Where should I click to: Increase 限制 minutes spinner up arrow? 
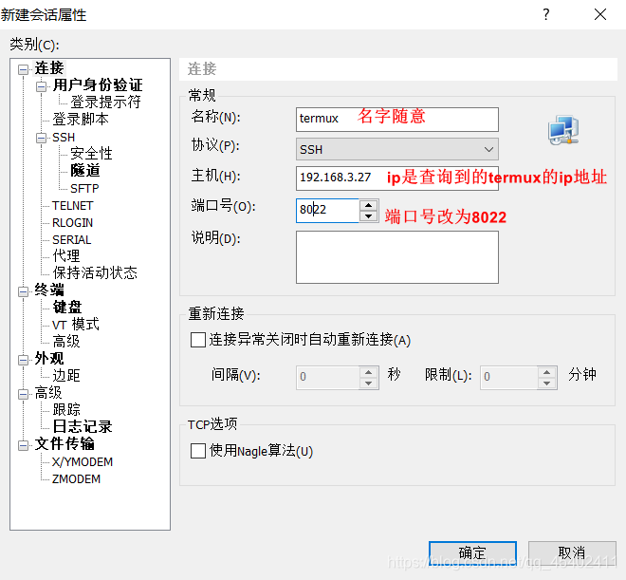tap(546, 372)
